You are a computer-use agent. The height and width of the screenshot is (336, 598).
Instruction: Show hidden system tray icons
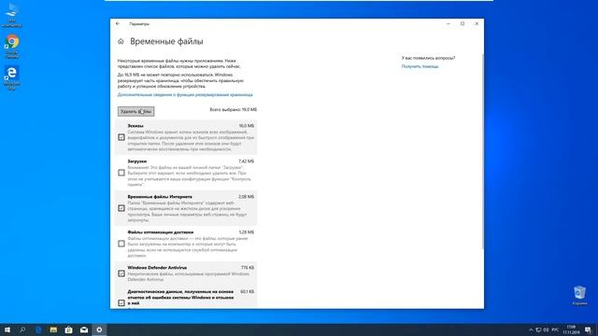[x=531, y=329]
